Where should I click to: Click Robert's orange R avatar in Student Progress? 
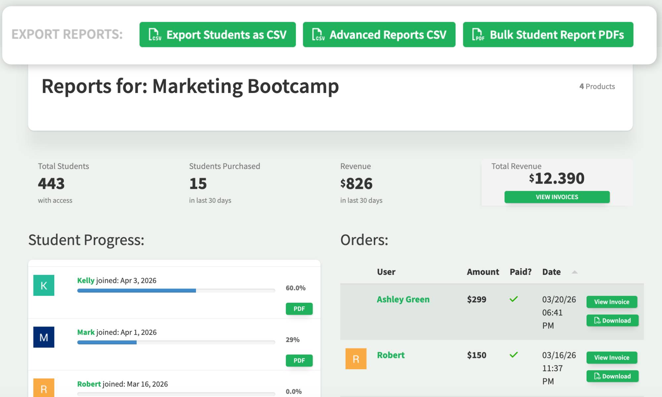click(x=44, y=388)
